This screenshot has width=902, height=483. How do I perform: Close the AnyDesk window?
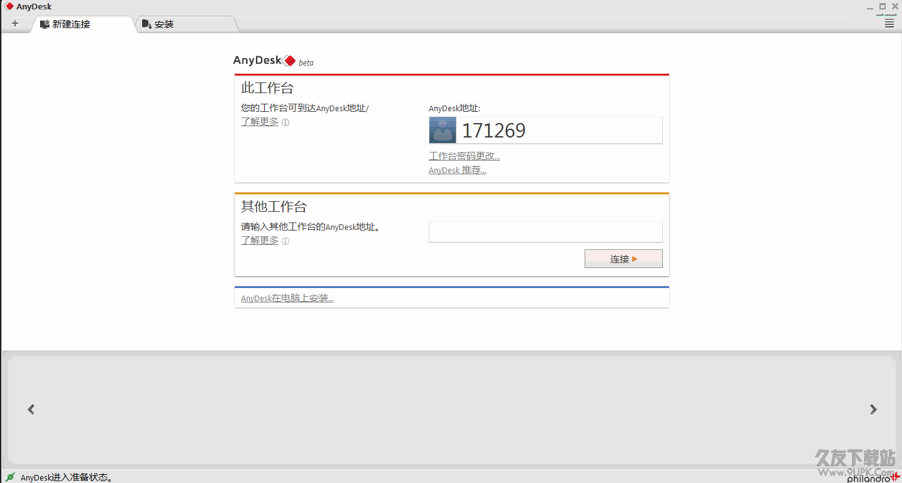pos(895,6)
